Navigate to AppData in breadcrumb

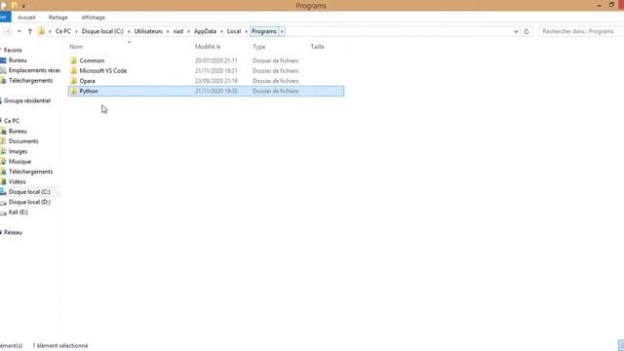tap(206, 31)
